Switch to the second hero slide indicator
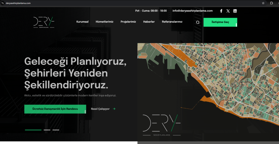The width and height of the screenshot is (279, 144). 47,130
